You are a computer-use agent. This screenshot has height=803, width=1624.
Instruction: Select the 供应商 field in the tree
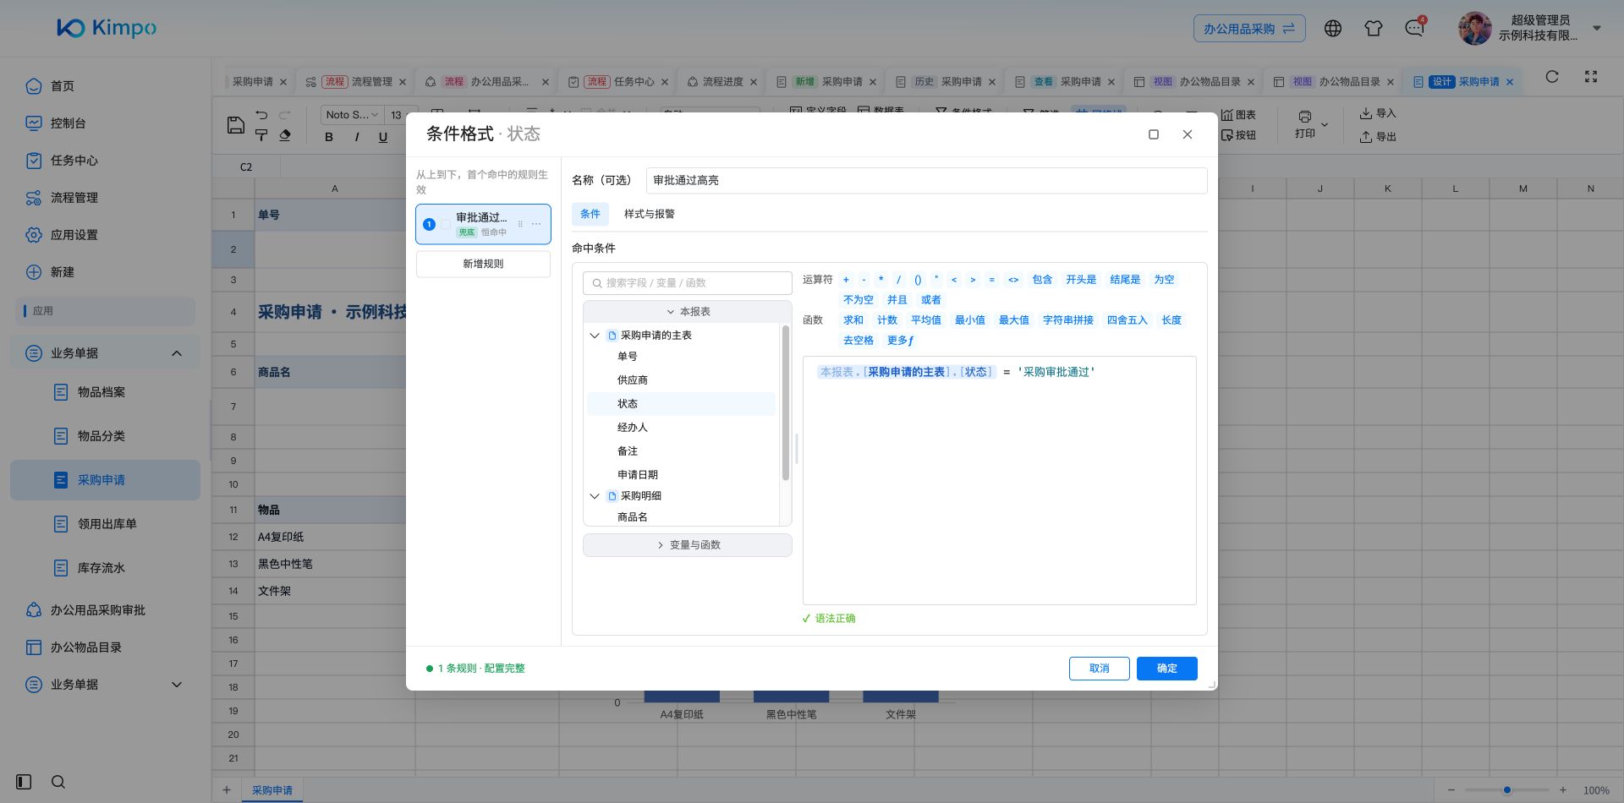coord(633,380)
